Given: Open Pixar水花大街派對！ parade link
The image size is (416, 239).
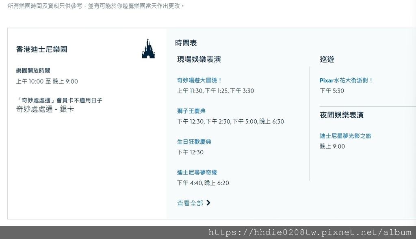Looking at the screenshot, I should coord(346,80).
